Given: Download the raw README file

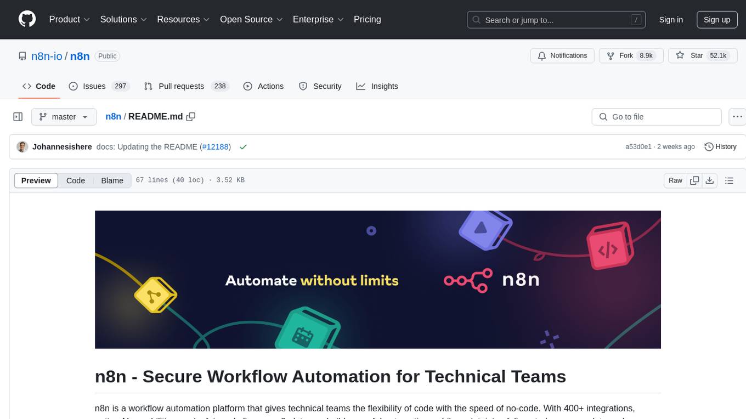Looking at the screenshot, I should tap(710, 180).
